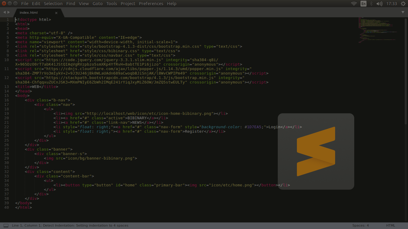Click the volume icon in the top bar
The image size is (408, 229).
click(x=379, y=3)
